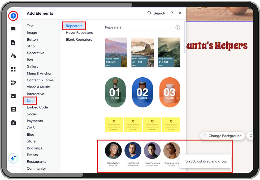Open the Pages panel icon
This screenshot has width=260, height=180.
tap(13, 43)
